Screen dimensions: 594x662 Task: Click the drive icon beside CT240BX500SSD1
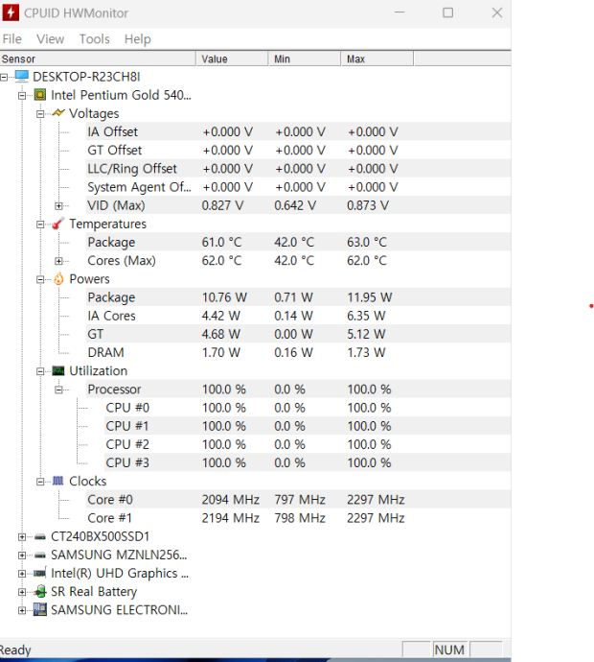coord(40,536)
